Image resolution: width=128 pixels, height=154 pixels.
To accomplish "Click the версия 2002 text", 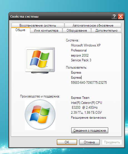I will (x=80, y=55).
